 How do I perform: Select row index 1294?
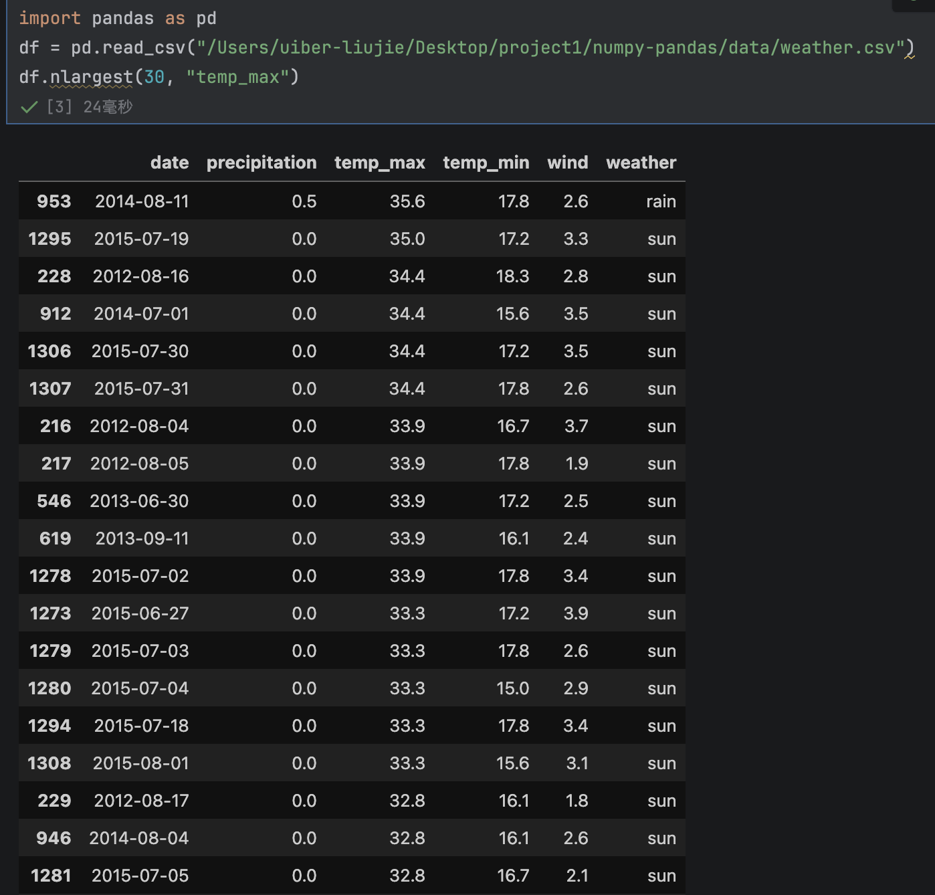point(49,726)
